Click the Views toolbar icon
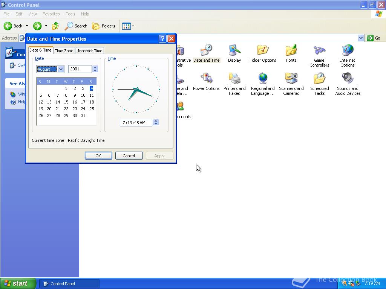This screenshot has height=289, width=386. [x=126, y=26]
